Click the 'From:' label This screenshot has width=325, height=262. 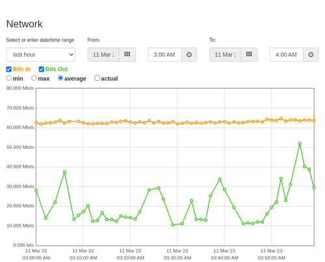point(94,40)
